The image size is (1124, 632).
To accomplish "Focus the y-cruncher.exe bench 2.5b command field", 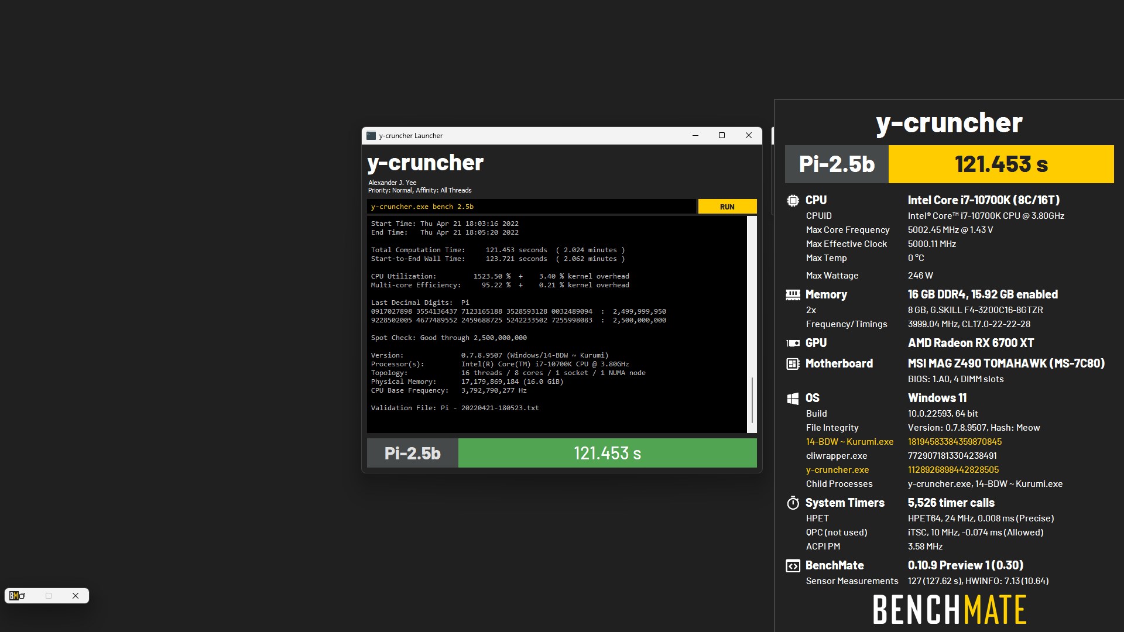I will pyautogui.click(x=532, y=207).
